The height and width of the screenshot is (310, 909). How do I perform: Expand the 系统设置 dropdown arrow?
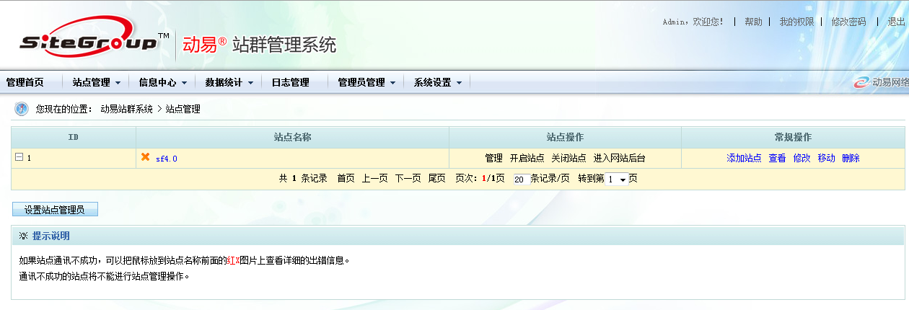pos(460,83)
